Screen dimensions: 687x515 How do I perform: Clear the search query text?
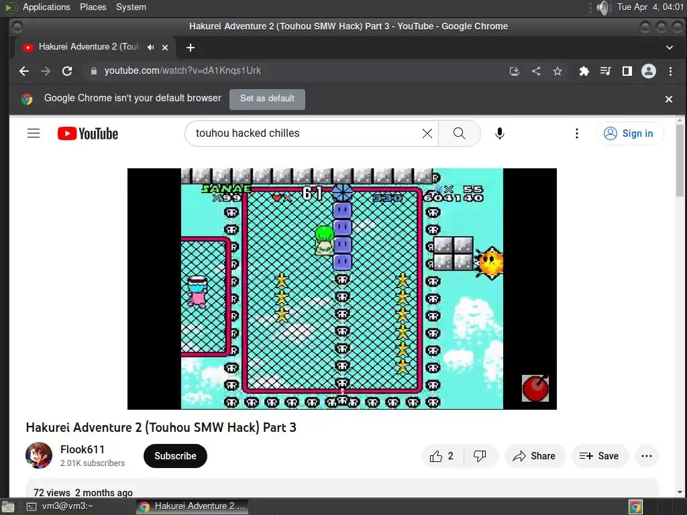(x=427, y=133)
